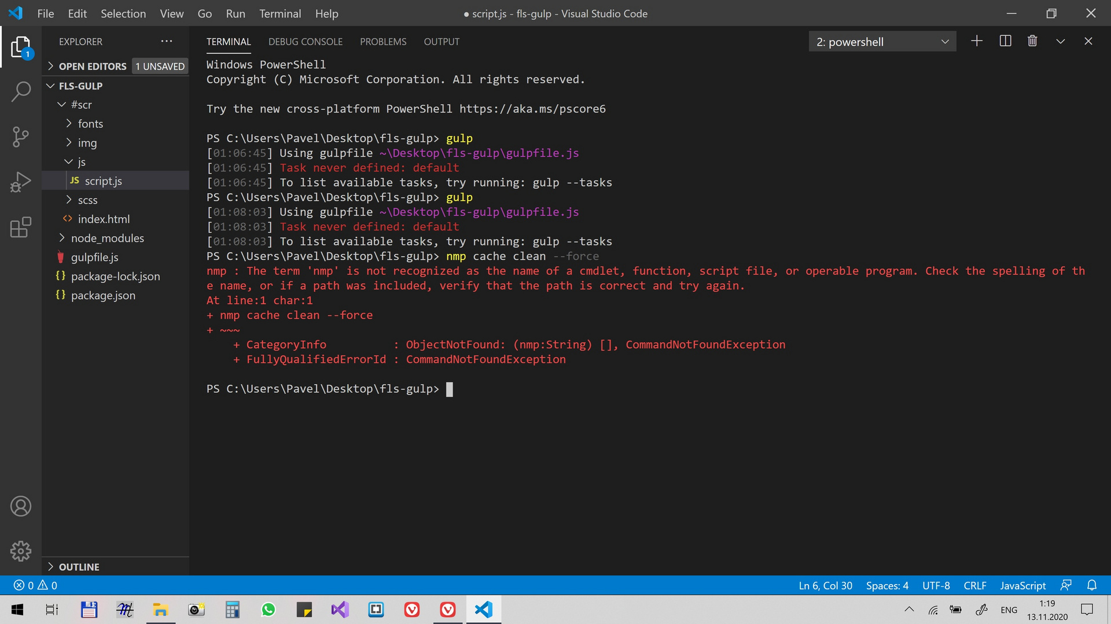The height and width of the screenshot is (624, 1111).
Task: Click Ln 6, Col 30 position indicator
Action: click(x=825, y=585)
